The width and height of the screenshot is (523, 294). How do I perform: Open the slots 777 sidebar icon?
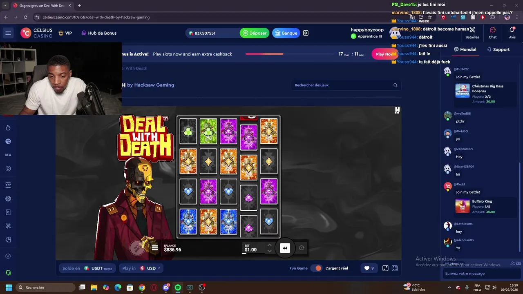[8, 185]
